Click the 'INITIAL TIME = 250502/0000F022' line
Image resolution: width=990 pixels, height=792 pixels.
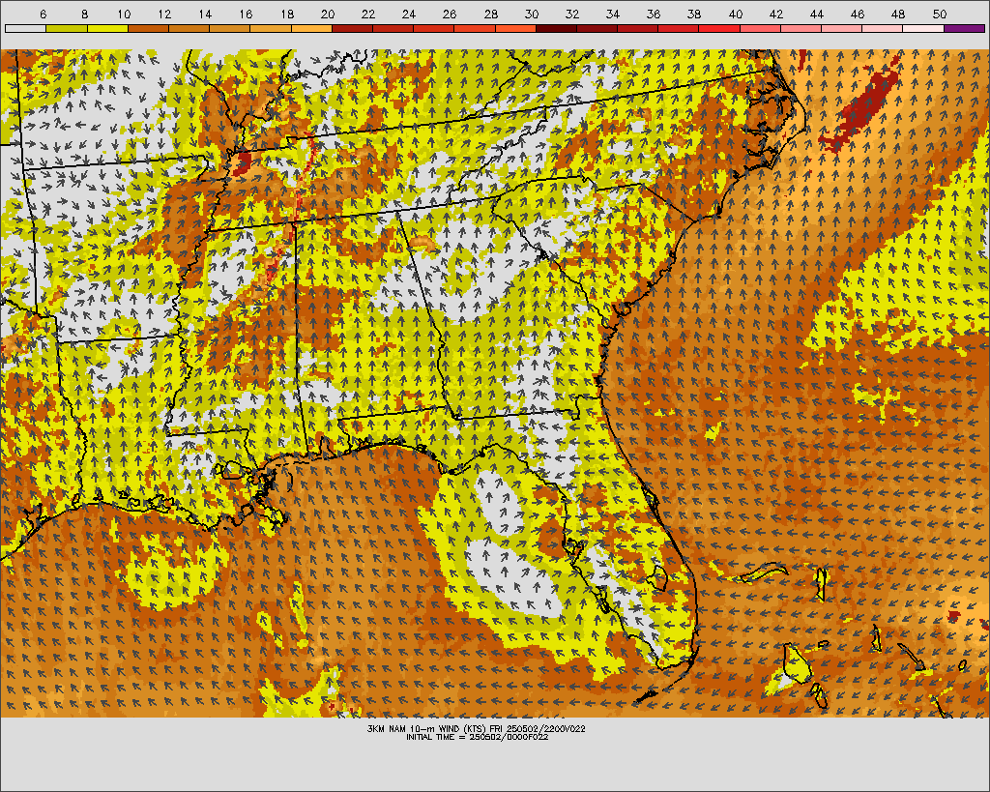477,737
